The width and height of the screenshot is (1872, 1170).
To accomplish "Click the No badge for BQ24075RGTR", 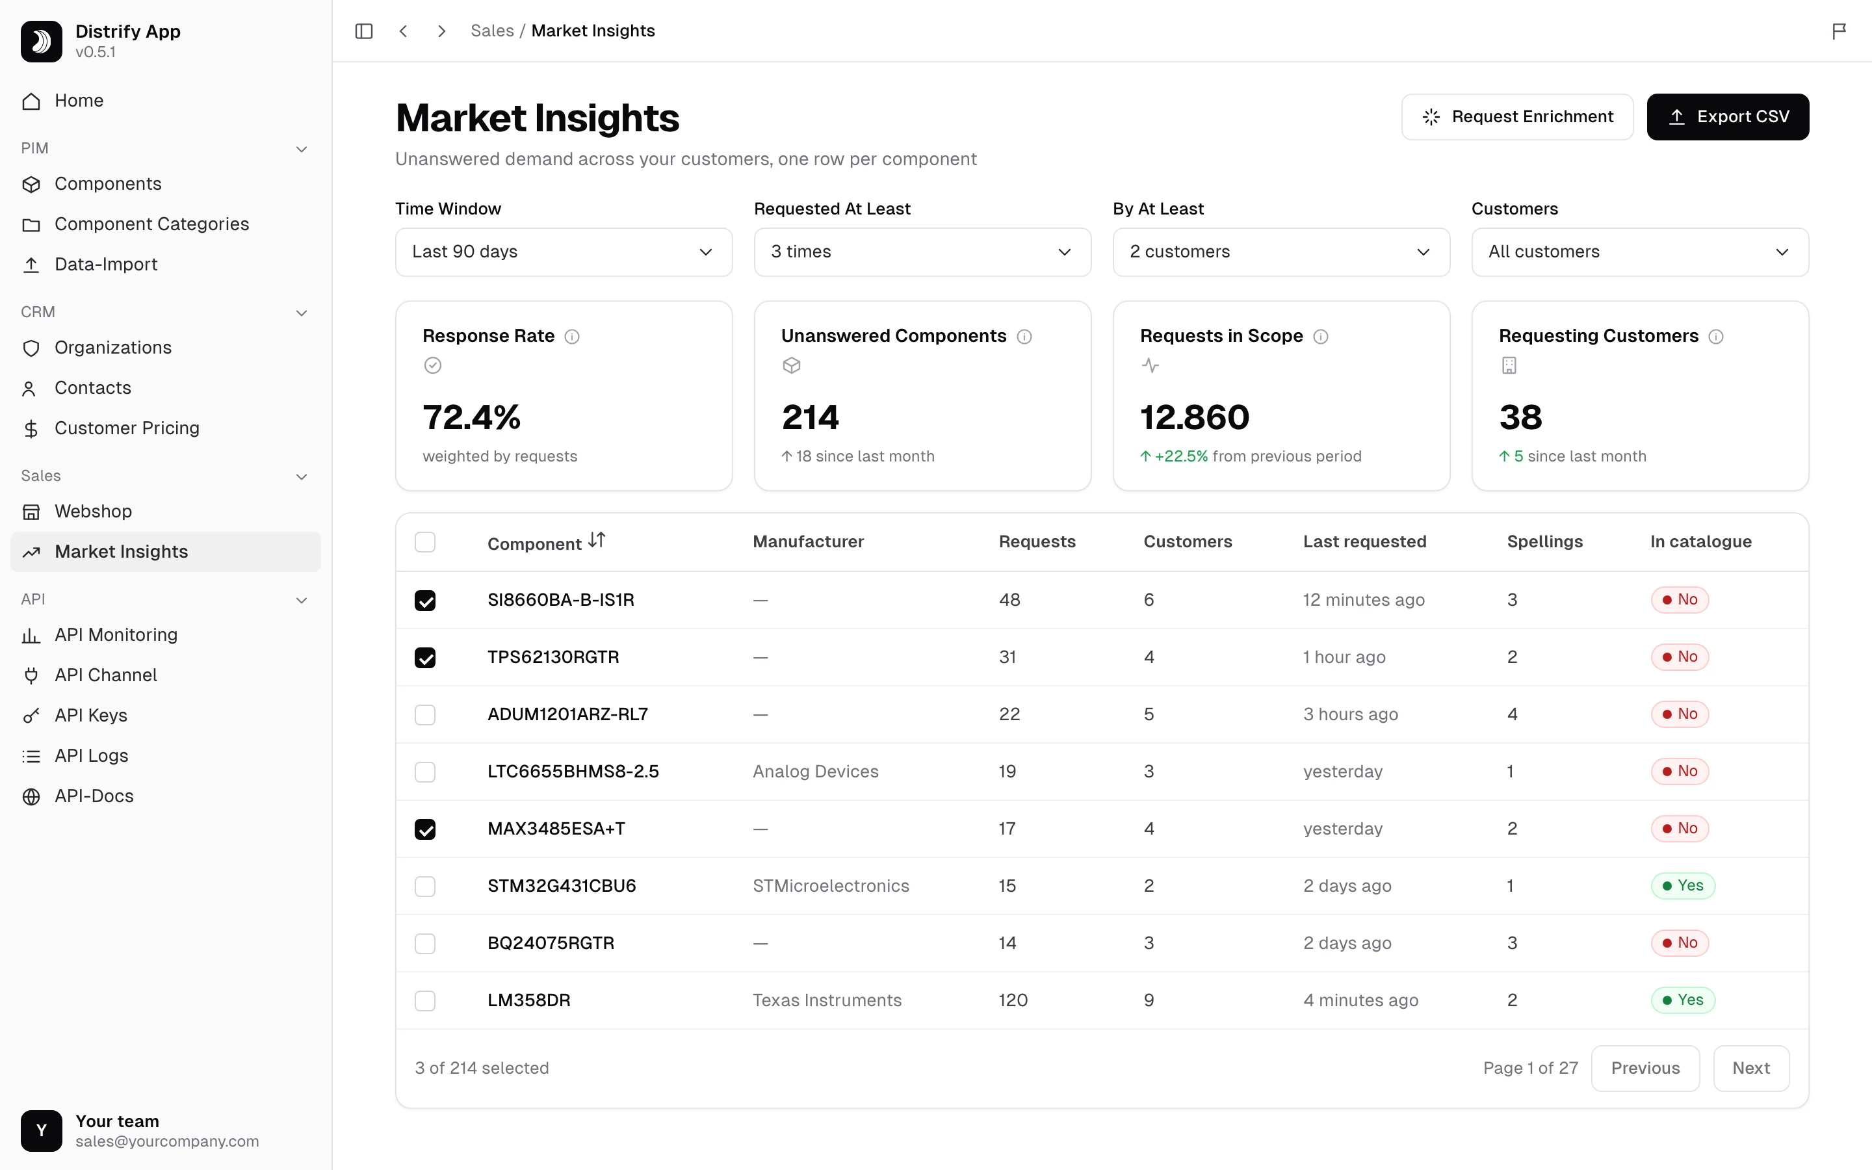I will point(1680,943).
